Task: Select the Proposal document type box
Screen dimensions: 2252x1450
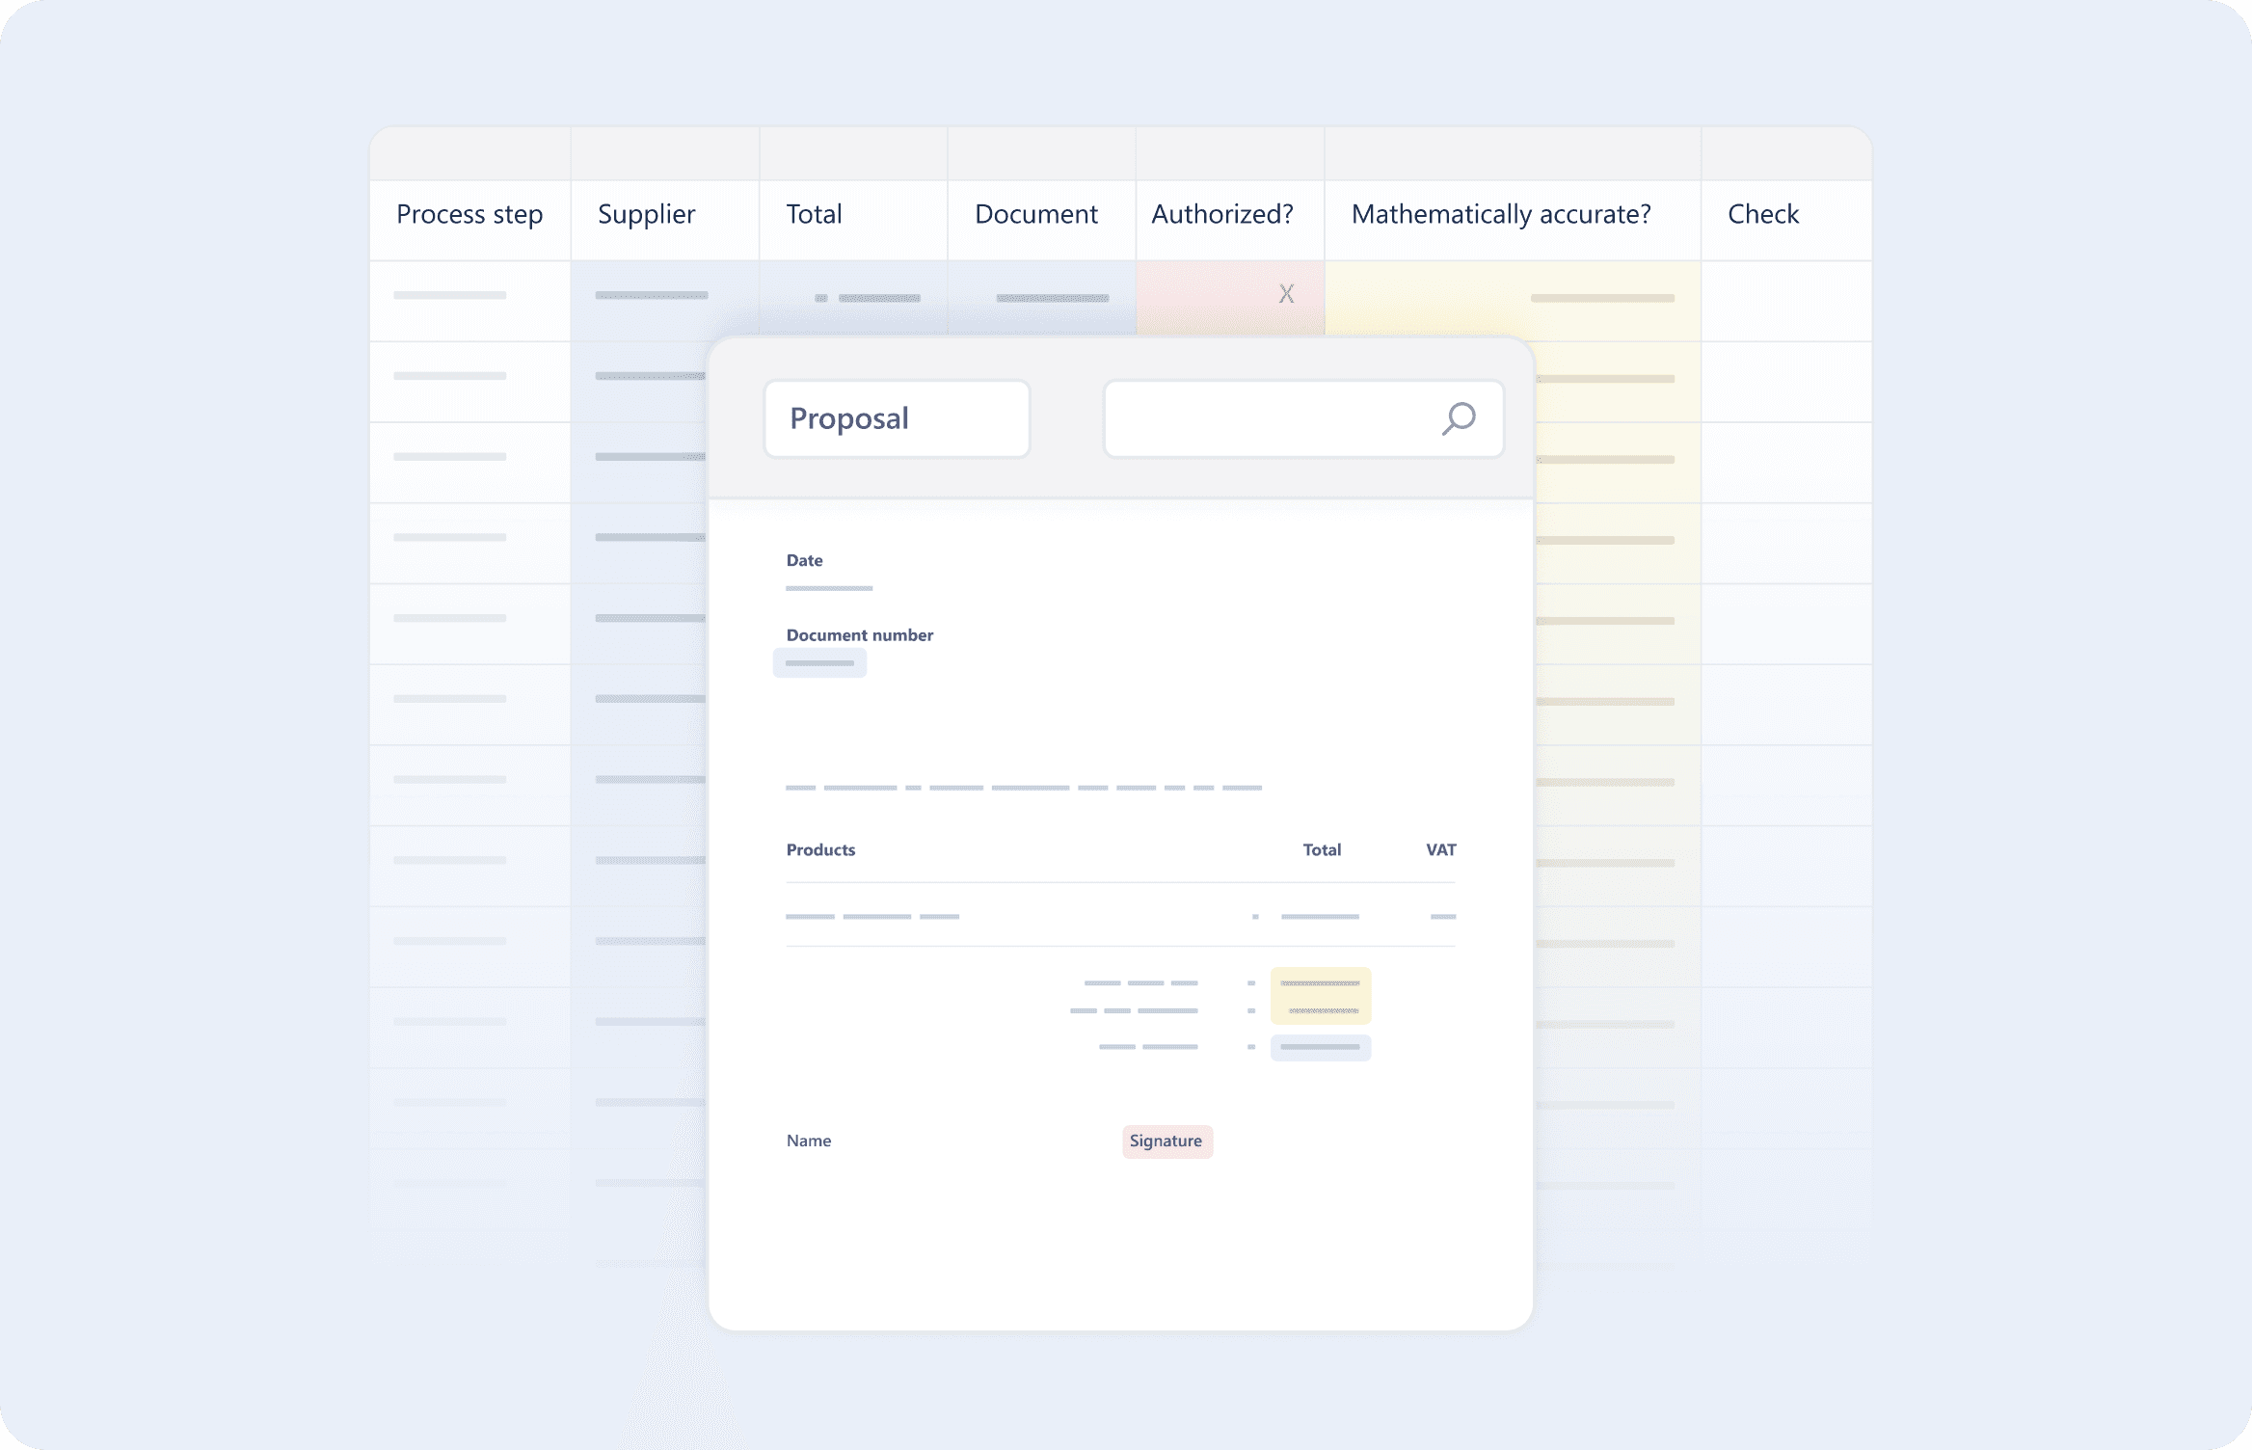Action: tap(897, 418)
